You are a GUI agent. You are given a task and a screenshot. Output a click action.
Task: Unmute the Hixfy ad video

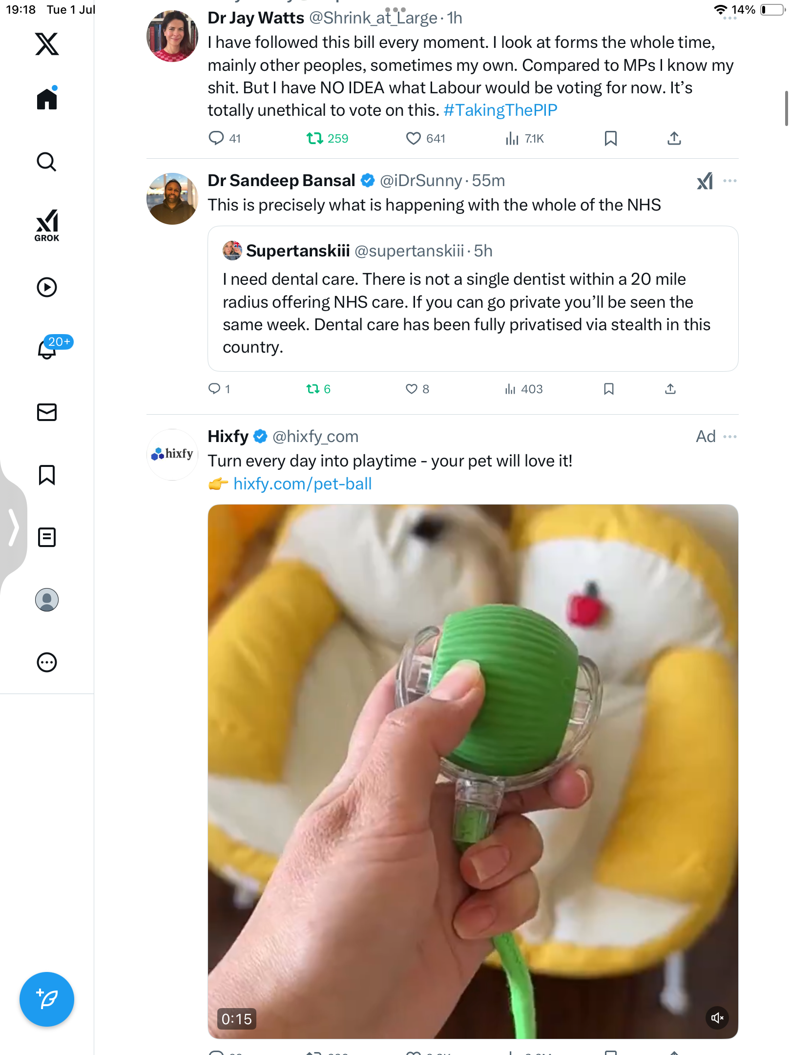coord(717,1018)
